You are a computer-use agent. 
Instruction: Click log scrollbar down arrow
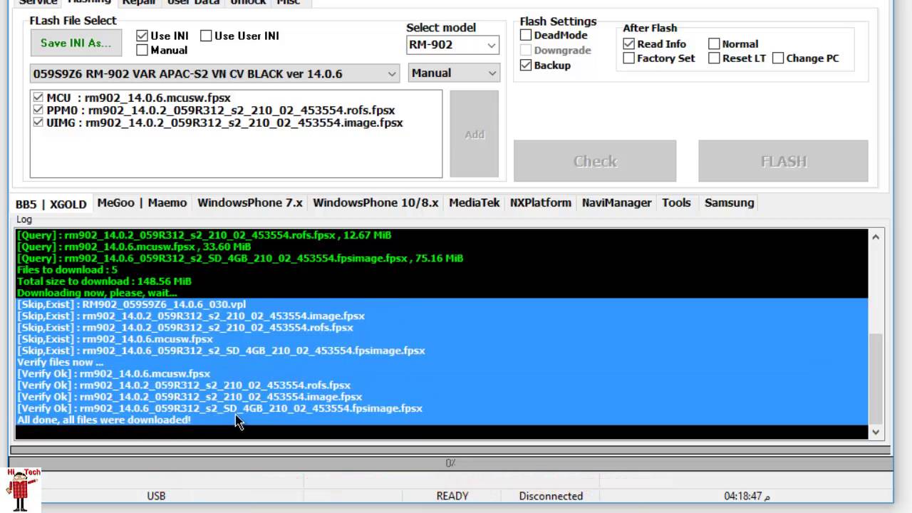tap(876, 432)
